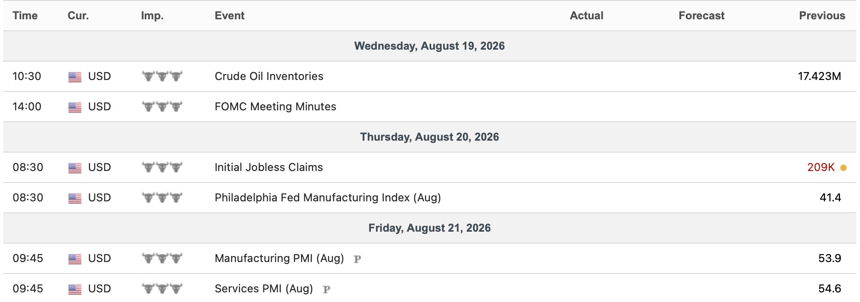The width and height of the screenshot is (860, 302).
Task: Click the US flag in Services PMI row
Action: [x=75, y=289]
